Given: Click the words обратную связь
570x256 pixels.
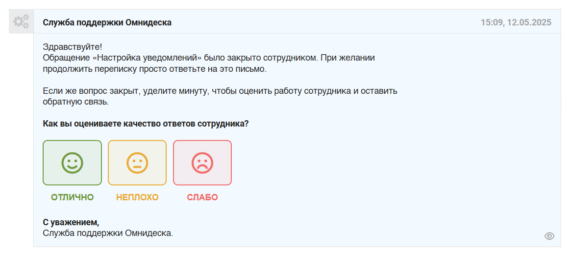Looking at the screenshot, I should click(x=75, y=102).
